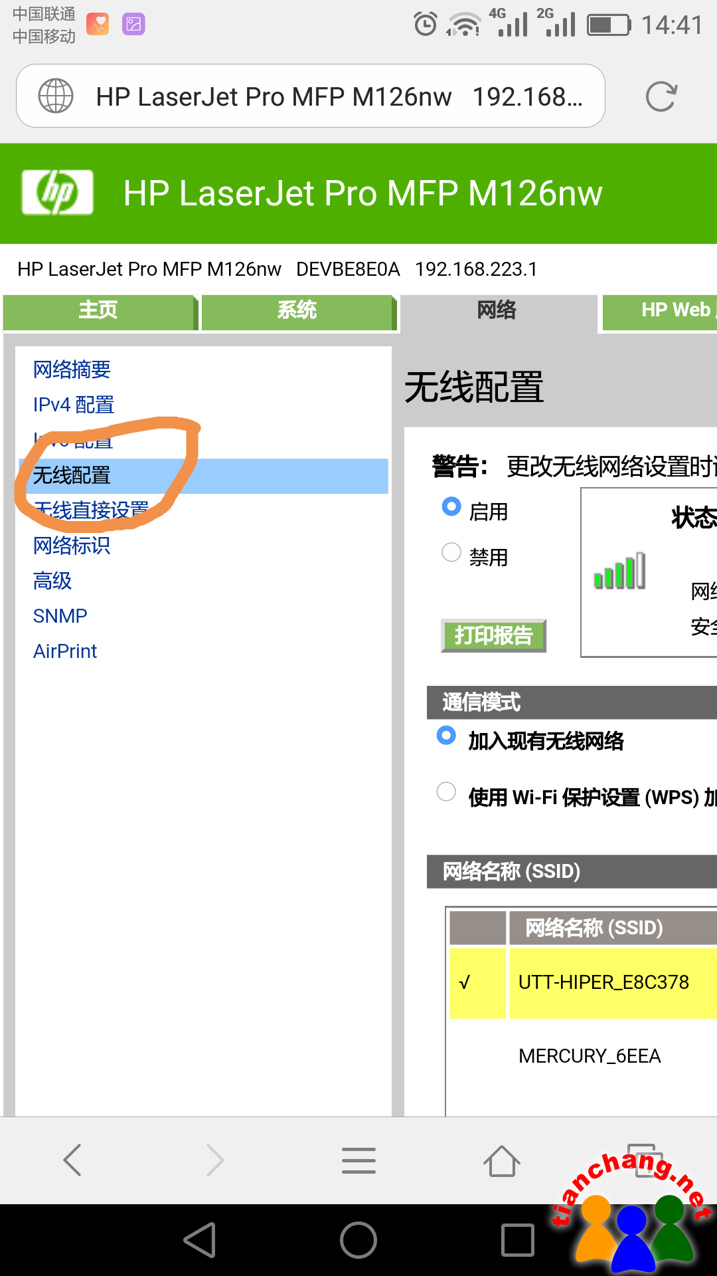Select 无线配置 in the sidebar
This screenshot has width=717, height=1276.
[204, 476]
